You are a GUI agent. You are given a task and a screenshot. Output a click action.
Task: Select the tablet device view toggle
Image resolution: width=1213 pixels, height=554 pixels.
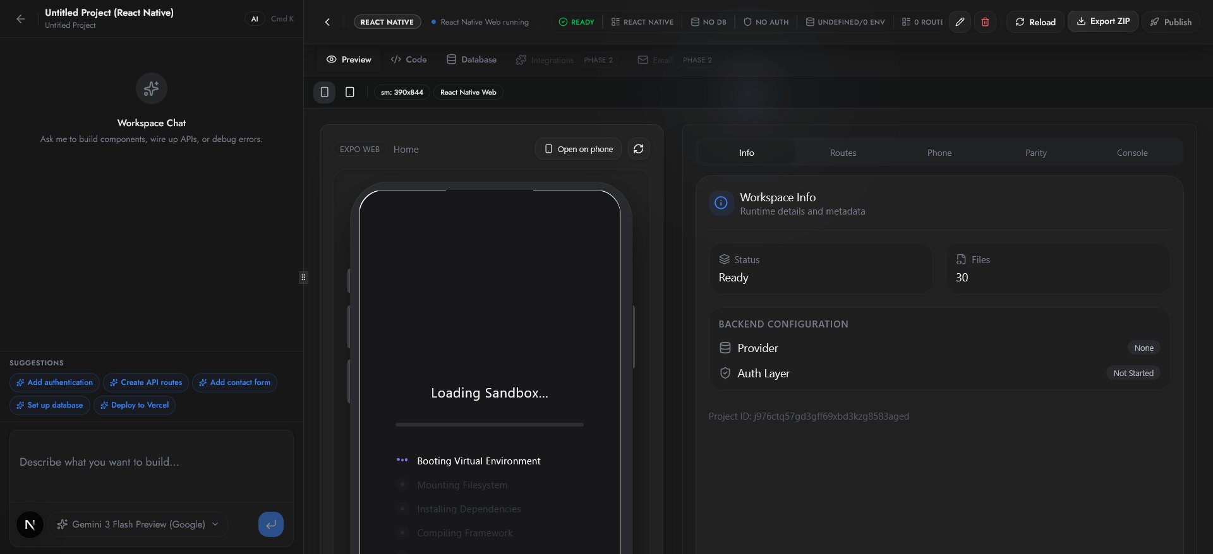pos(350,92)
